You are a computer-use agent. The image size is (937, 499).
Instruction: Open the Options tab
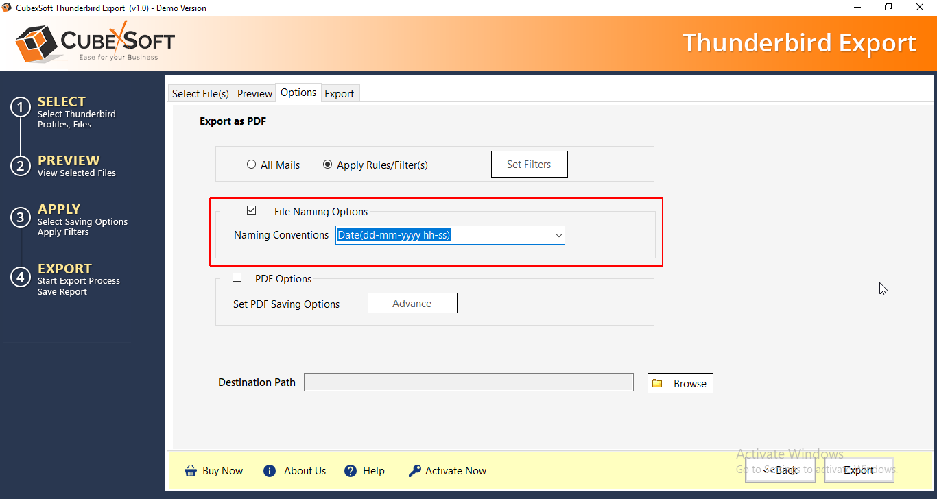(x=298, y=93)
